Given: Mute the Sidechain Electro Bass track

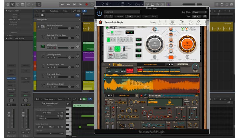Looking at the screenshot, I should tap(48, 38).
